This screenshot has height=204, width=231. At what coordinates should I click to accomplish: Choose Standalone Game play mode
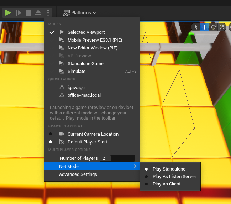85,63
